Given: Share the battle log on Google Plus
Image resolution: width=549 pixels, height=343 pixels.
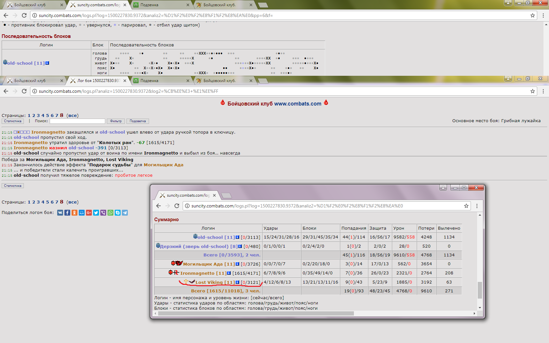Looking at the screenshot, I should [89, 213].
